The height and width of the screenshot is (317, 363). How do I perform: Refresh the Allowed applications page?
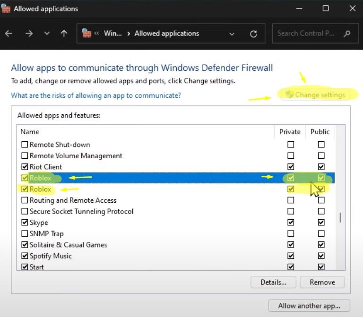pyautogui.click(x=253, y=34)
